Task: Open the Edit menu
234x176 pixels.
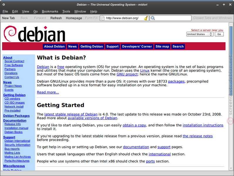Action: click(x=15, y=11)
